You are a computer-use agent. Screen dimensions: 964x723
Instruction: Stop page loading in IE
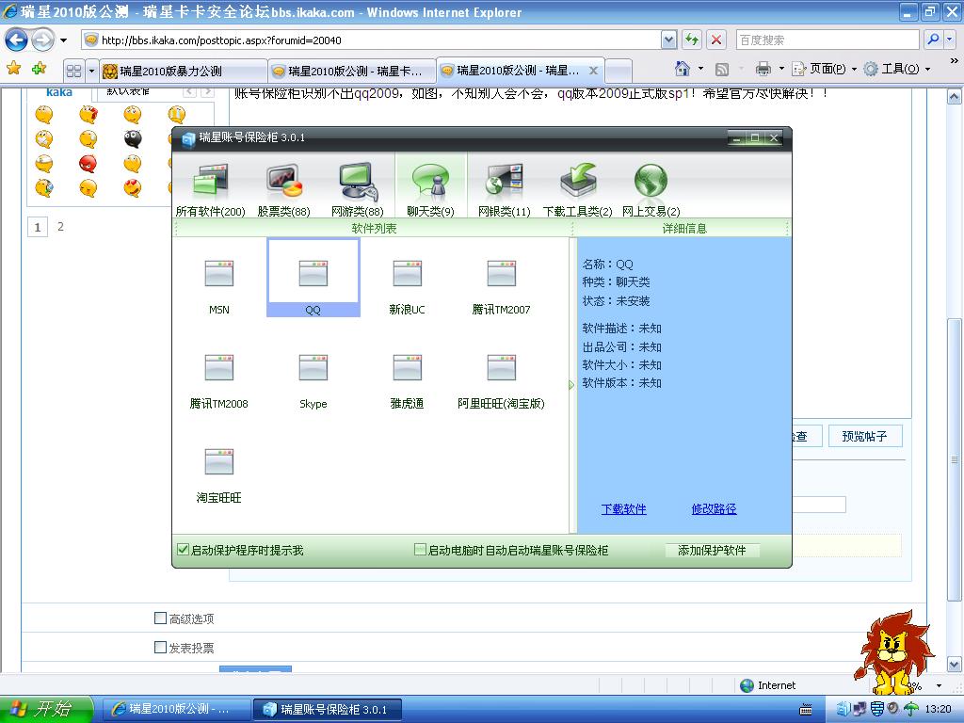(x=716, y=40)
